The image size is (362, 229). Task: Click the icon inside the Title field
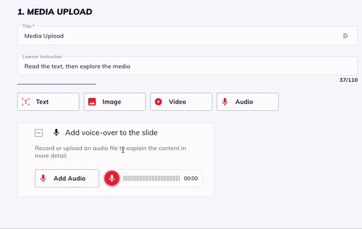click(345, 36)
